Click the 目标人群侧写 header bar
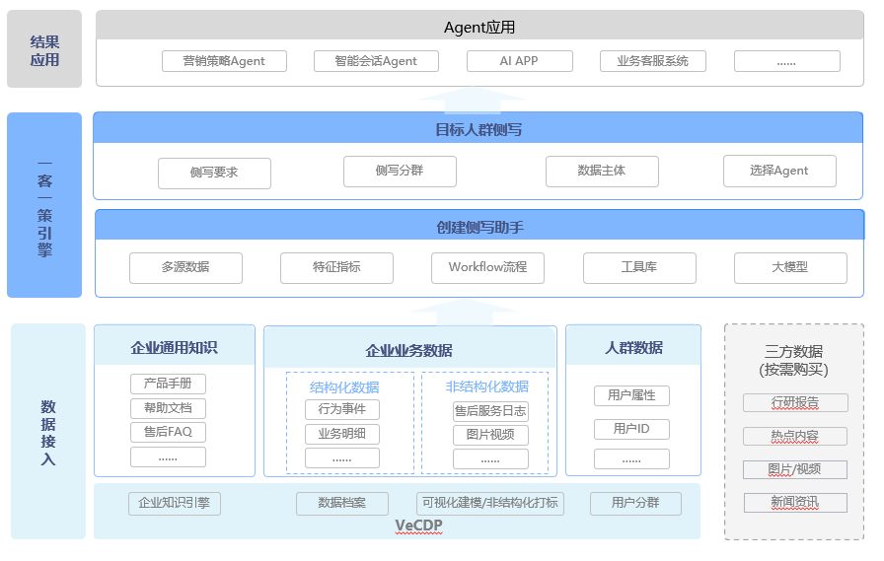This screenshot has width=884, height=561. click(x=479, y=128)
